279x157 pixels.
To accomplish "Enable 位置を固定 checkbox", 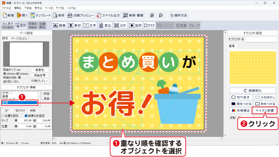I will 3,116.
